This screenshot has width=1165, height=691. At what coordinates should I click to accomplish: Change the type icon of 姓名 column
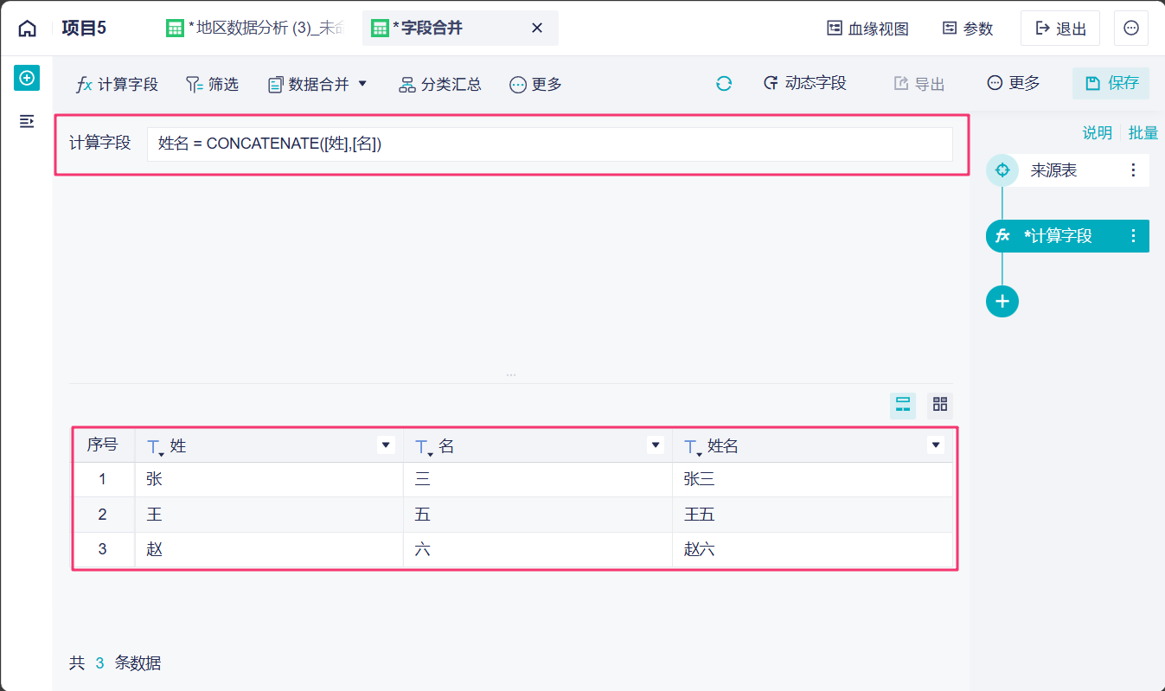(693, 447)
